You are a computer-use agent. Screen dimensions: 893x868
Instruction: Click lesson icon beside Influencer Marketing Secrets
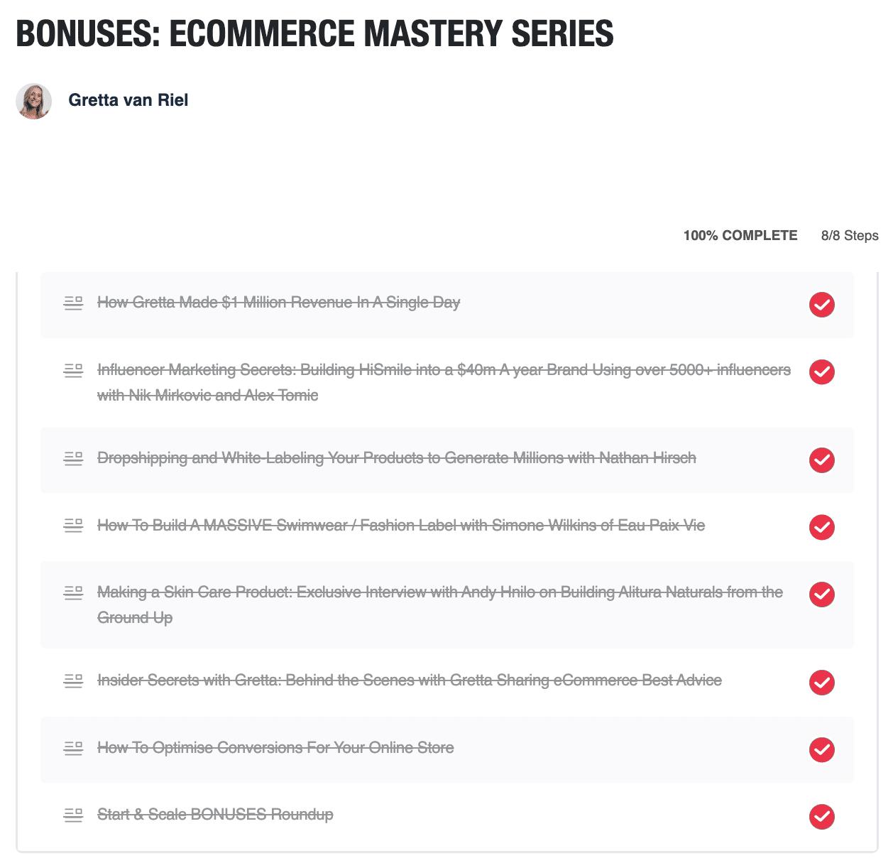coord(73,371)
